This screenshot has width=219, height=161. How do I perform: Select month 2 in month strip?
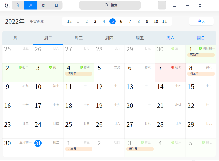coord(87,21)
